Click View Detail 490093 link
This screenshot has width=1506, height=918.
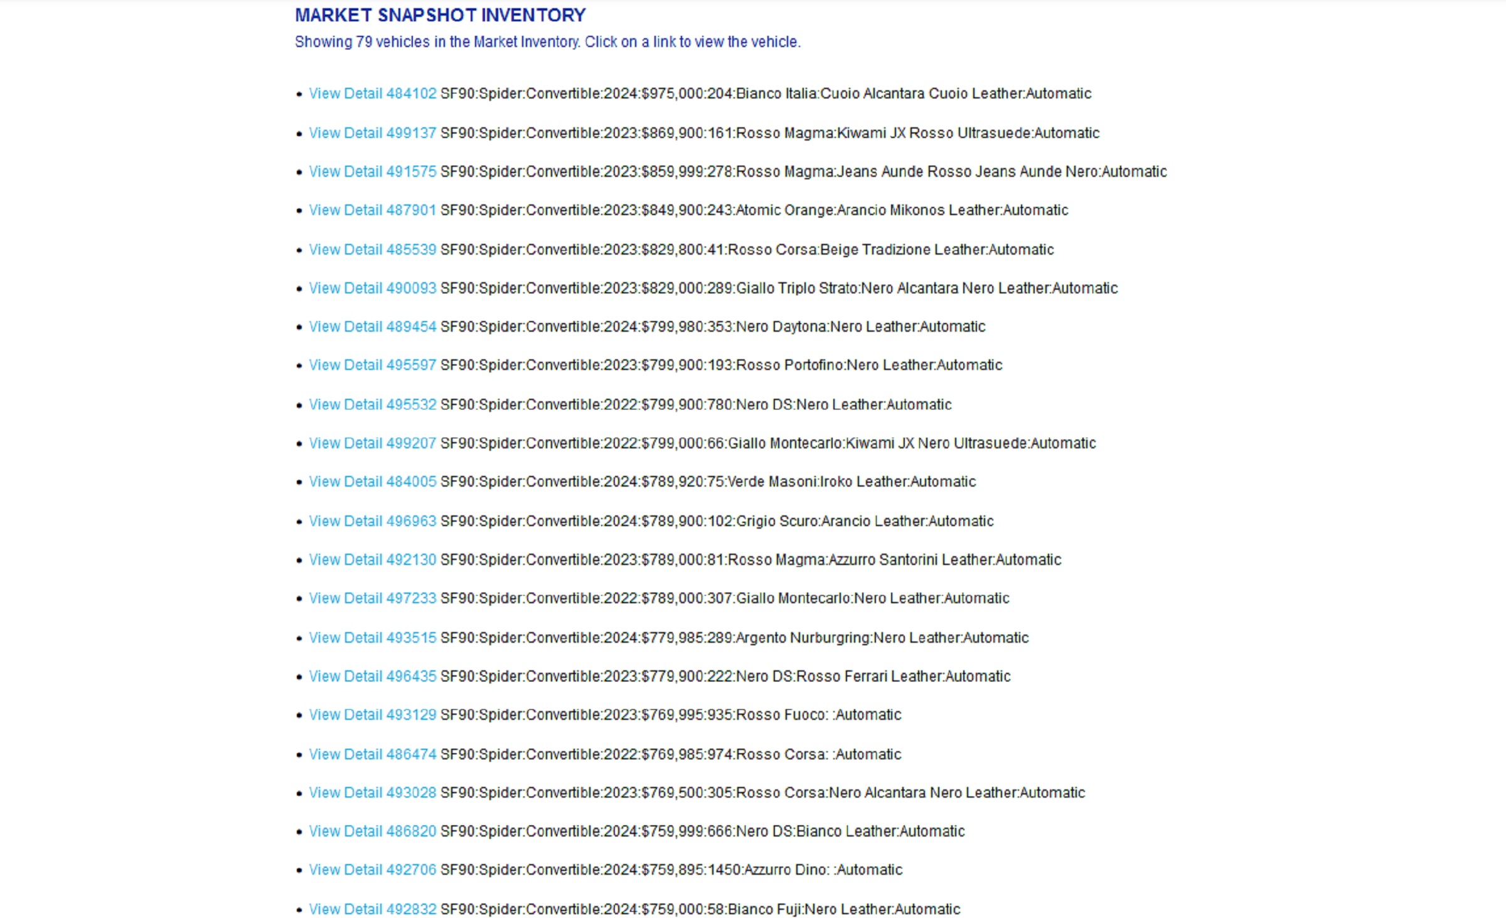pos(372,288)
